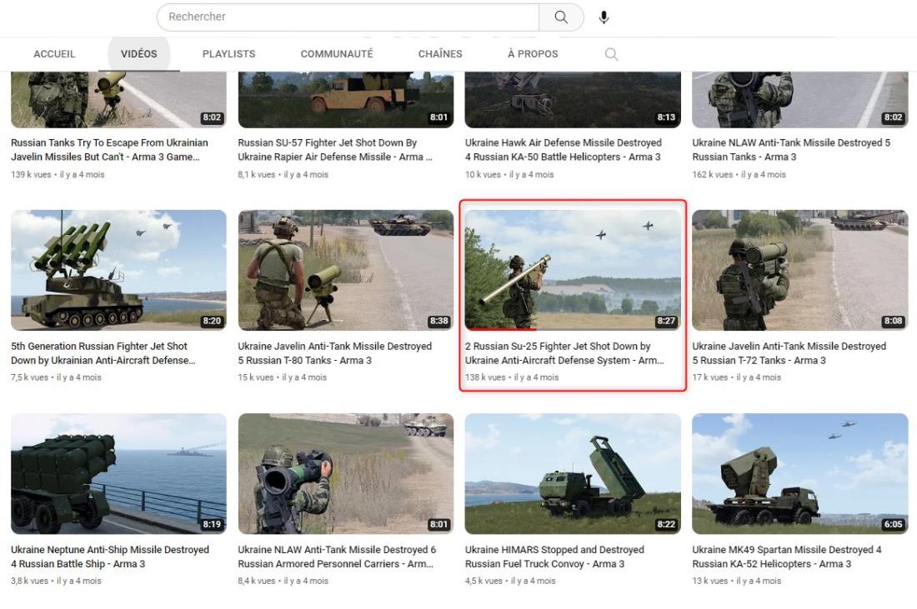Open thumbnail of Javelin Destroyed T-72 Tanks video
Viewport: 917px width, 609px height.
coord(800,270)
